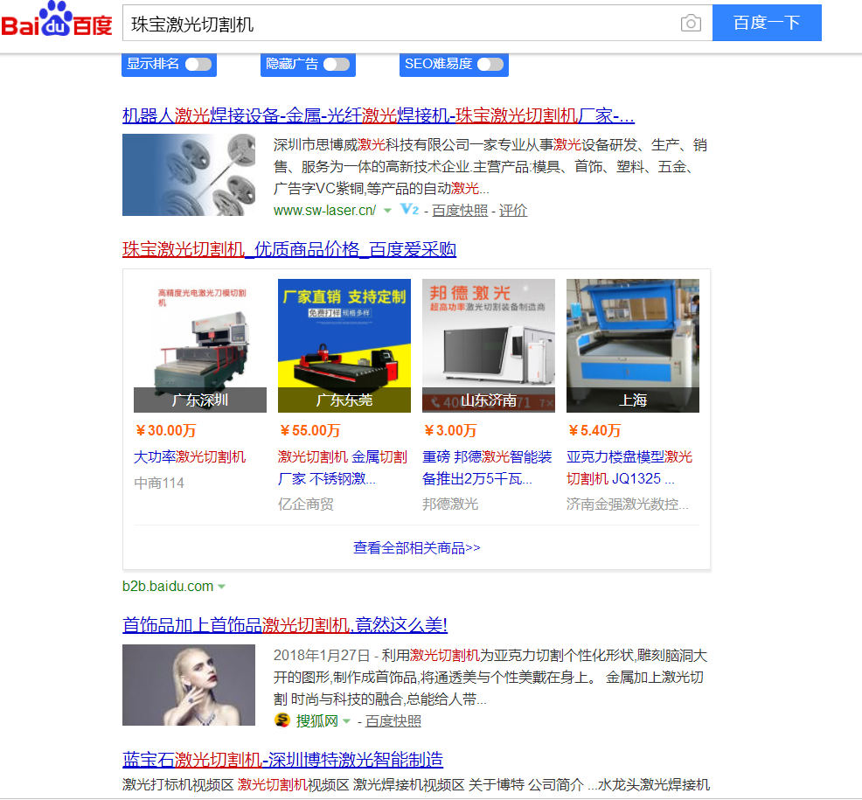Click date text 2018年1月27日
This screenshot has height=800, width=862.
[x=322, y=656]
